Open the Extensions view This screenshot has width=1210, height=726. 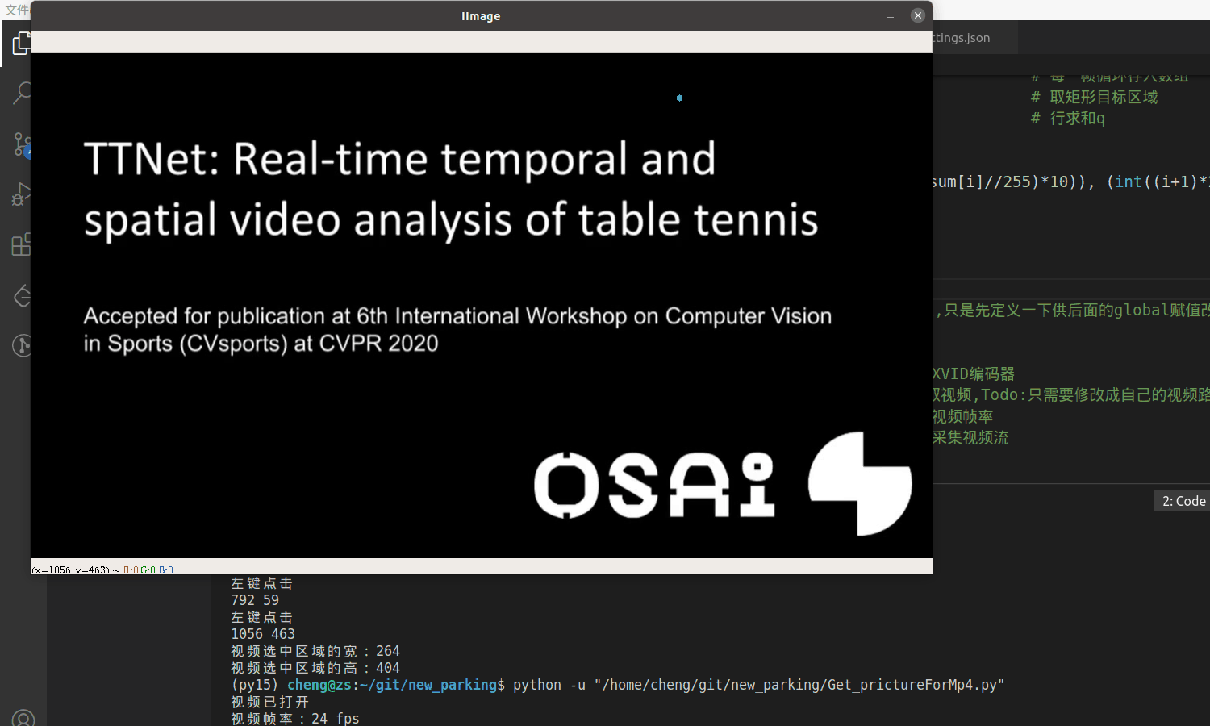point(21,244)
